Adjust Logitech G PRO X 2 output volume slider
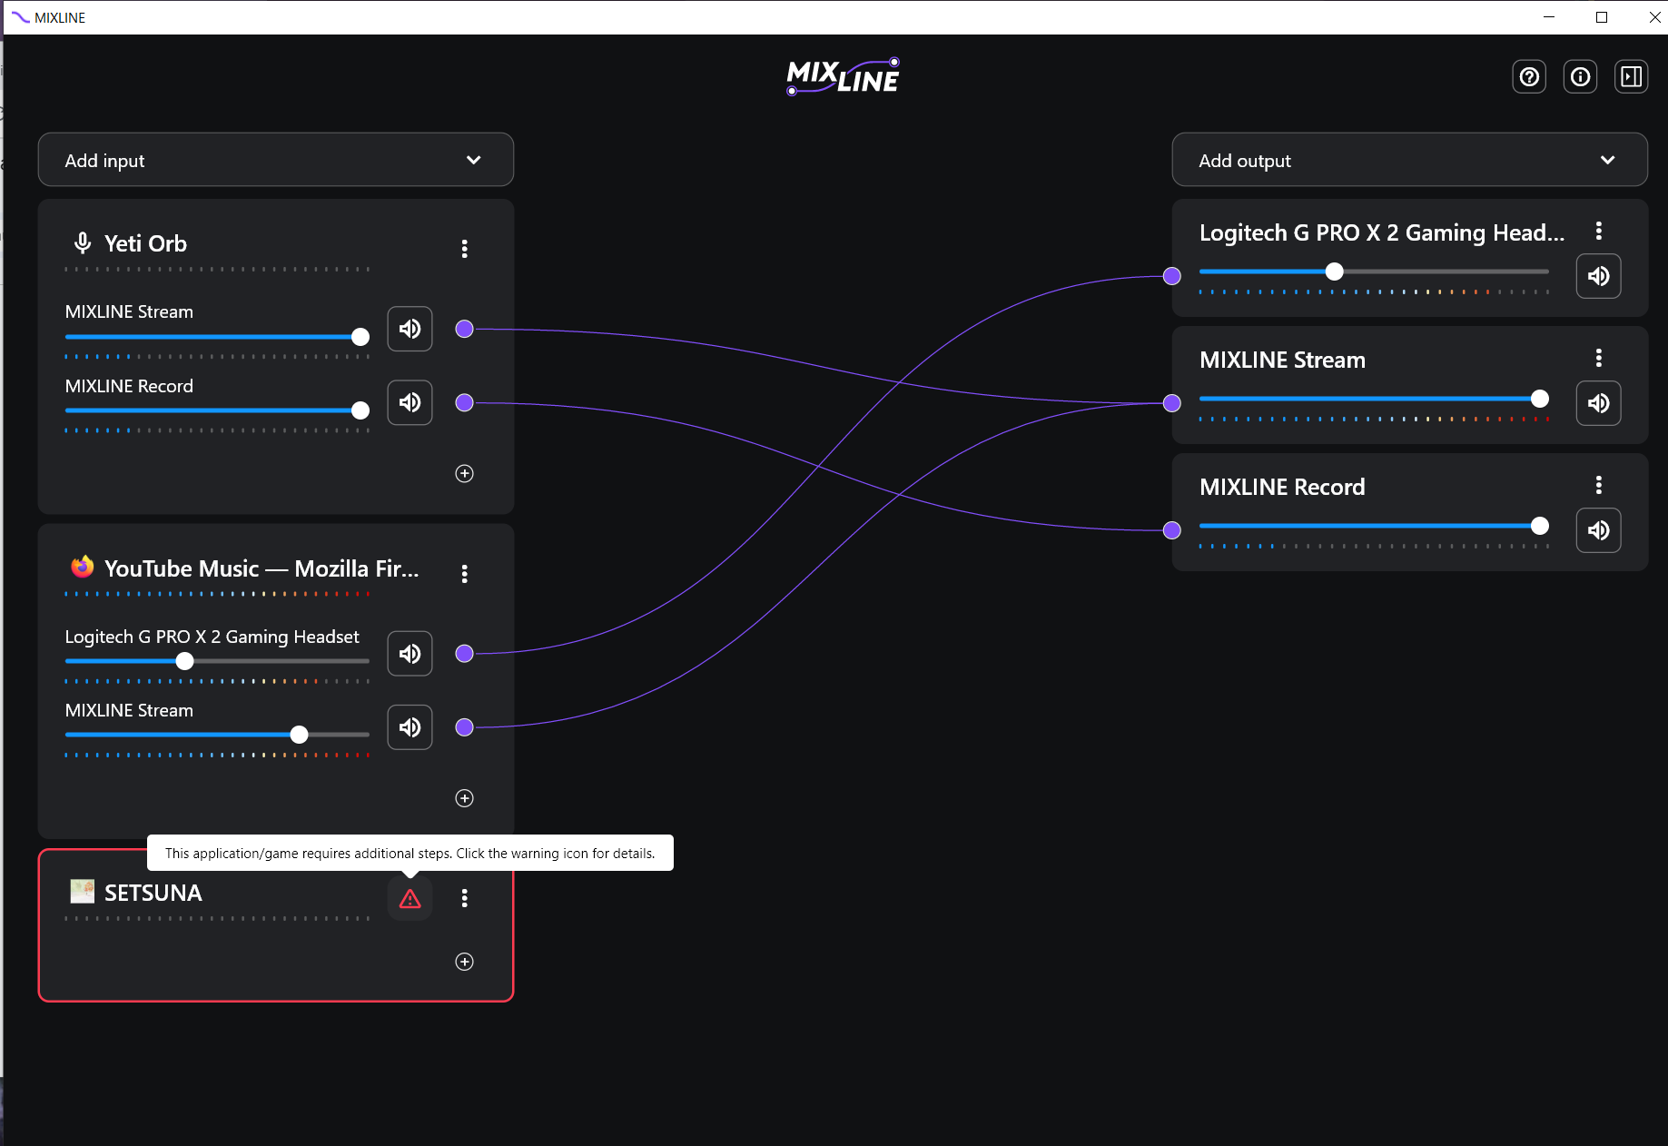1668x1146 pixels. (1374, 272)
